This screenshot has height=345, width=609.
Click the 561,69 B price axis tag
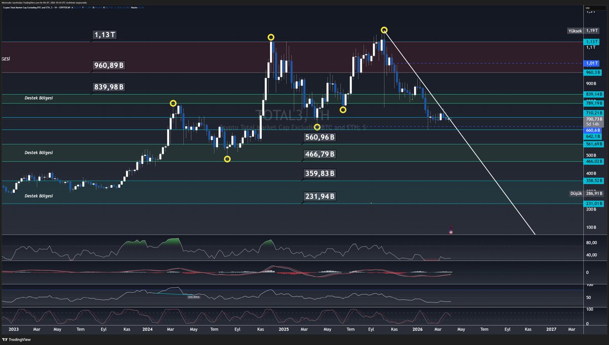[594, 145]
